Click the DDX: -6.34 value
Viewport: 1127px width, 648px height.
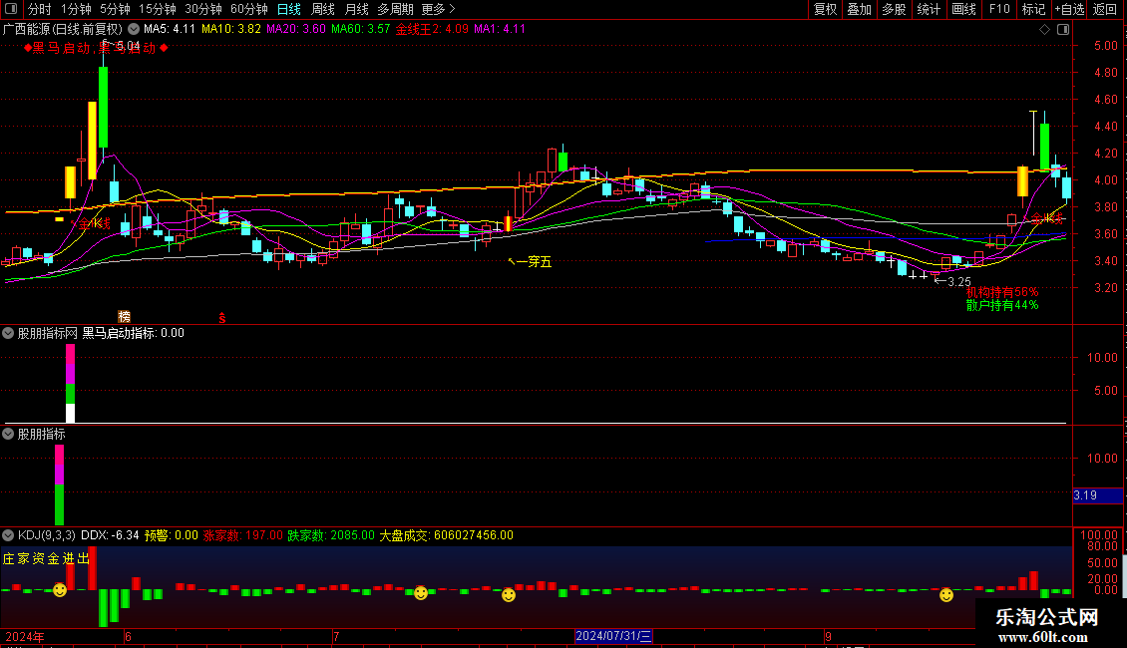[110, 535]
